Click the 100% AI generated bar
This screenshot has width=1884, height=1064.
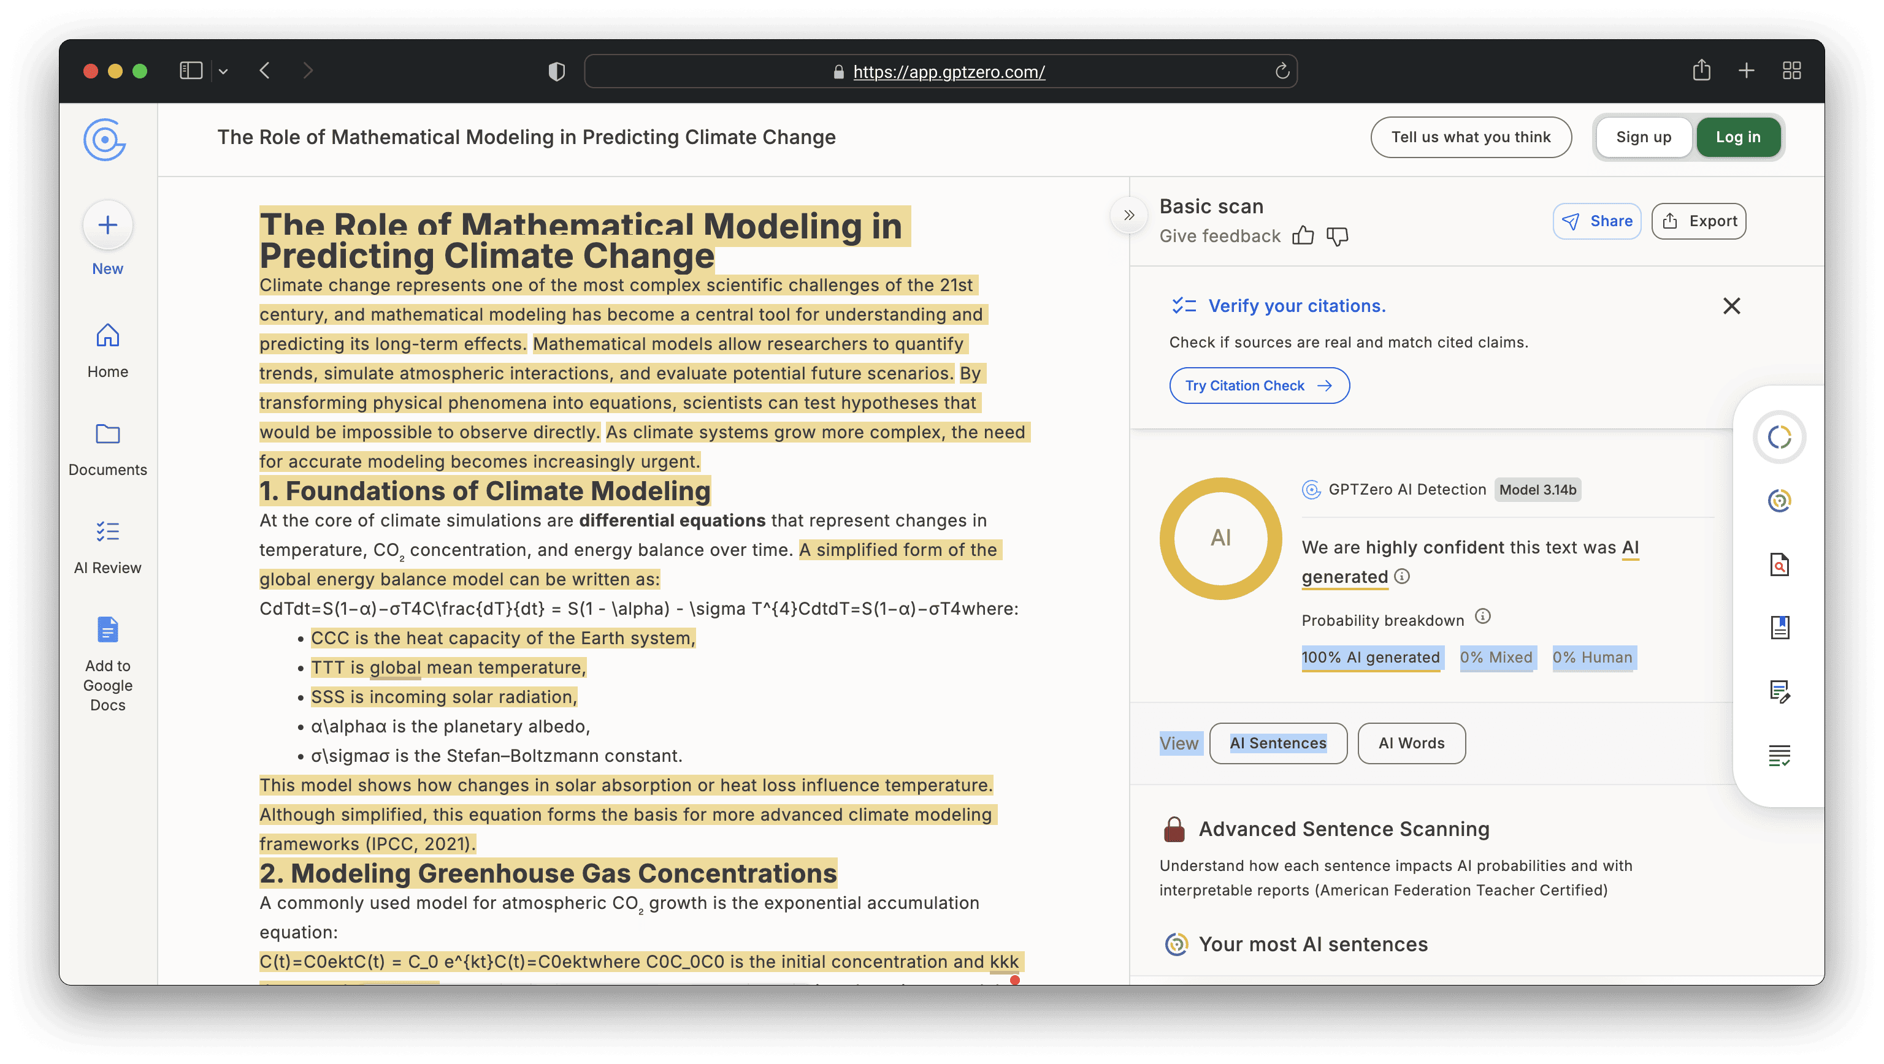click(1370, 657)
